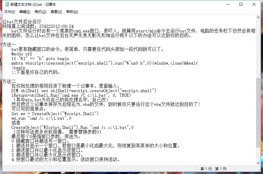The image size is (263, 174).
Task: Place cursor on the @echo off line
Action: coord(22,54)
